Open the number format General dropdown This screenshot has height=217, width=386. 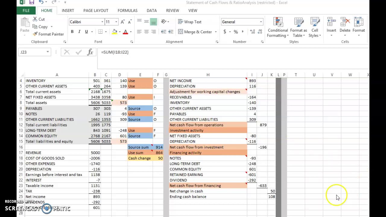pyautogui.click(x=261, y=22)
